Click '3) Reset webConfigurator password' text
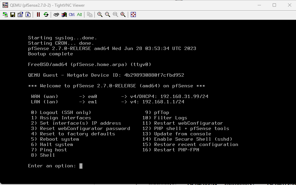296x185 pixels. tap(81, 128)
